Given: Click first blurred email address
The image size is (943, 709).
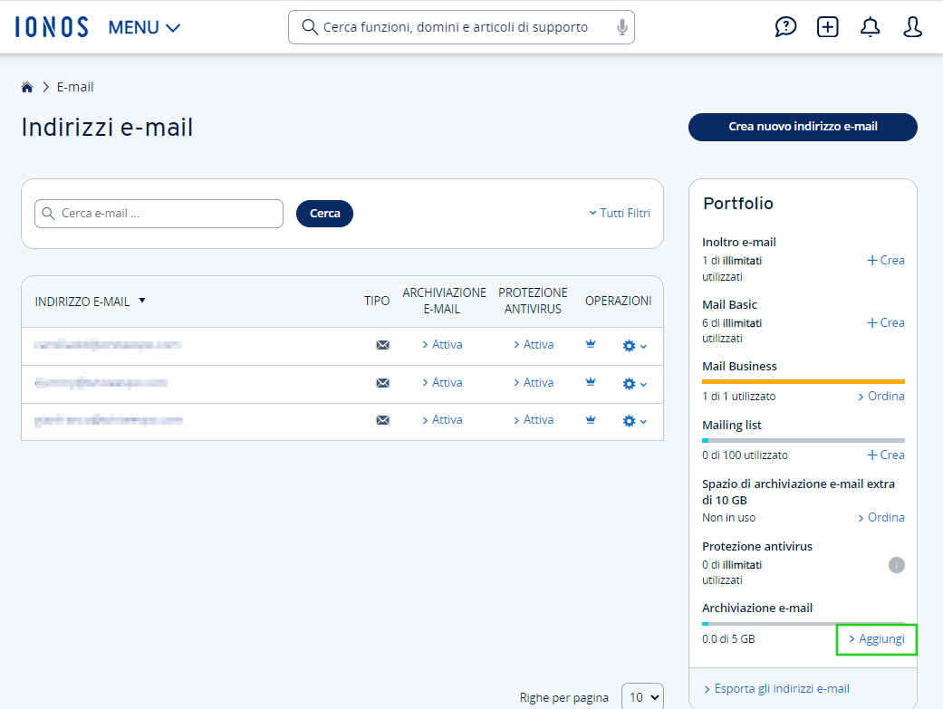Looking at the screenshot, I should (108, 345).
